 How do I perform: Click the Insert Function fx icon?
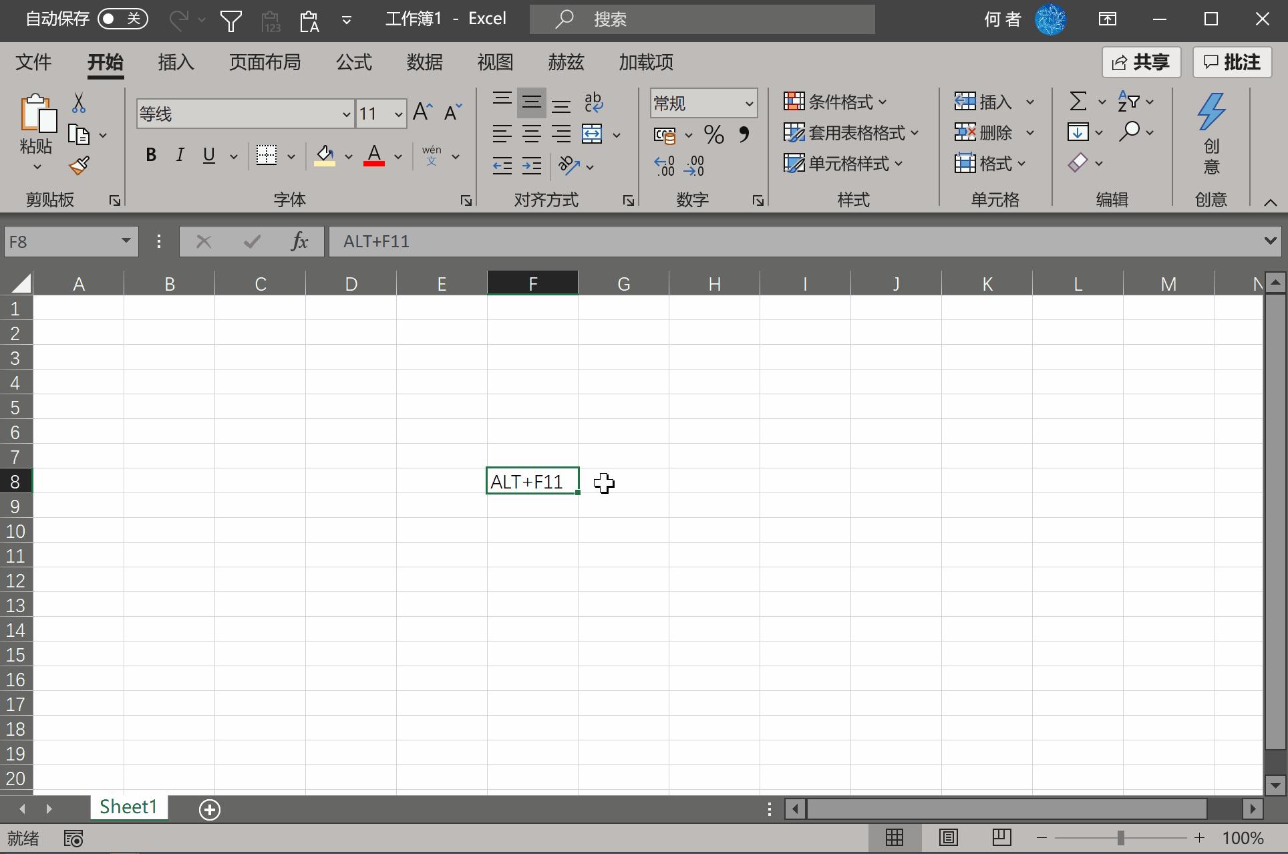(x=299, y=241)
